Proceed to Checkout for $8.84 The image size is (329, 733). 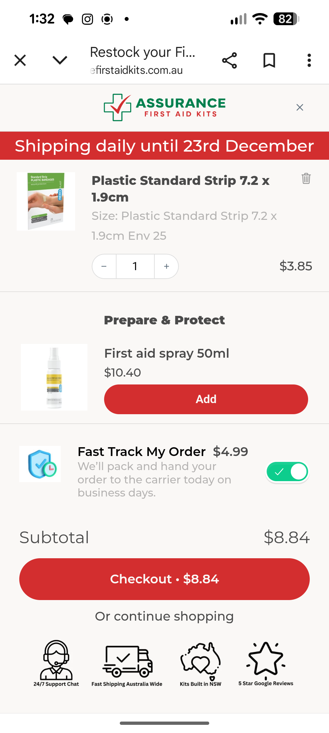click(164, 579)
